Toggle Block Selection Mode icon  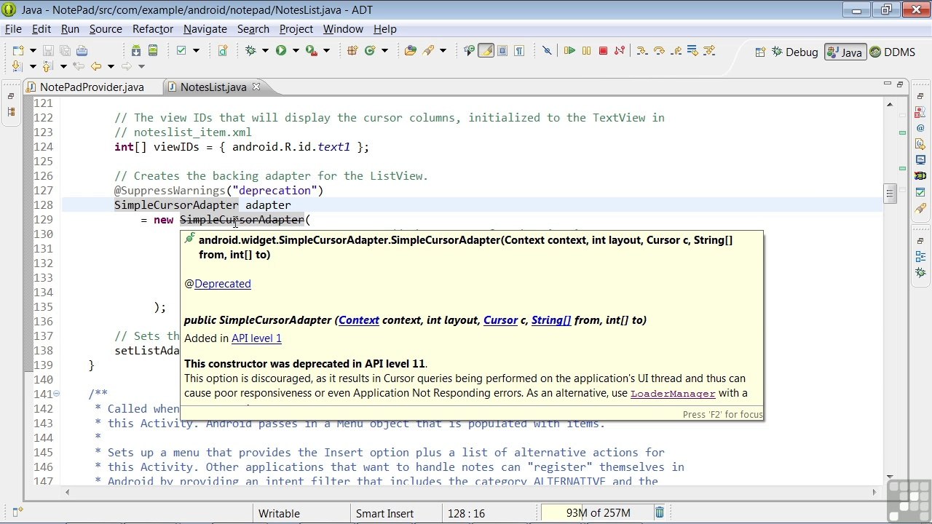(502, 50)
